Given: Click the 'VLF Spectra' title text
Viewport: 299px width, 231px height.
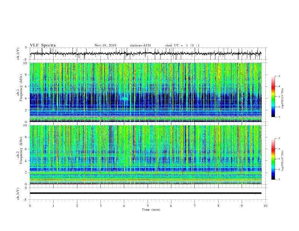Looking at the screenshot, I should [x=43, y=45].
